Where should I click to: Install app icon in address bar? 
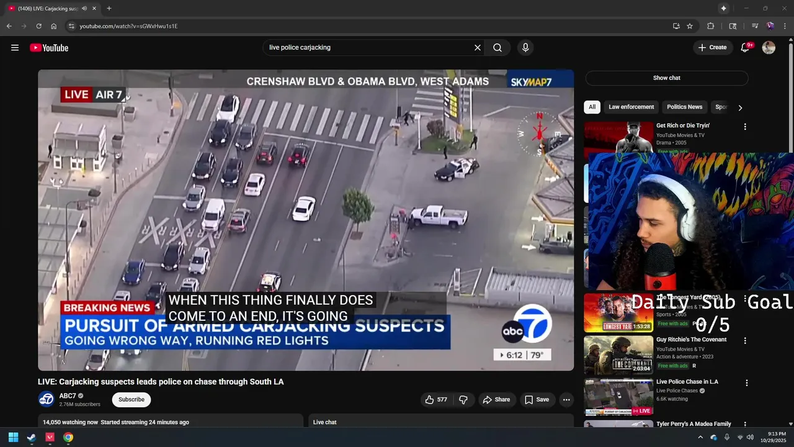(676, 26)
